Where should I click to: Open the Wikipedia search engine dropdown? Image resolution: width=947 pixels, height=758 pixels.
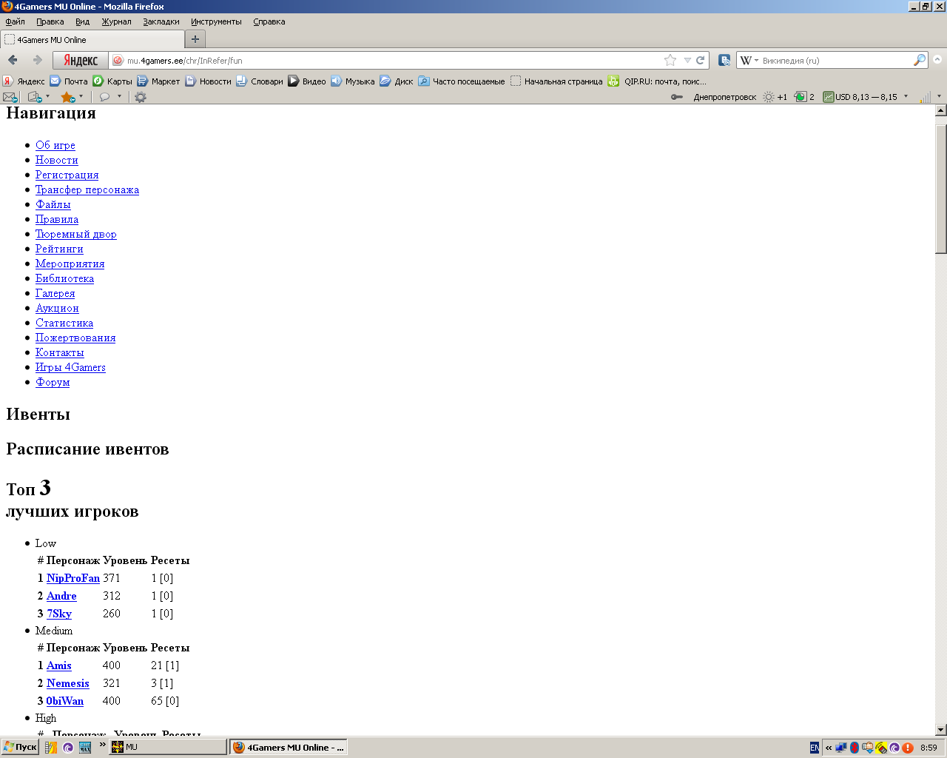click(x=749, y=61)
